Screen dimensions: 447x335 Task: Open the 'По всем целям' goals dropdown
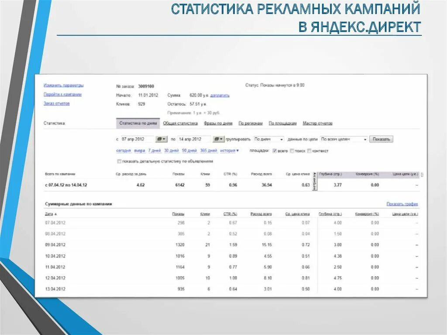pyautogui.click(x=344, y=139)
